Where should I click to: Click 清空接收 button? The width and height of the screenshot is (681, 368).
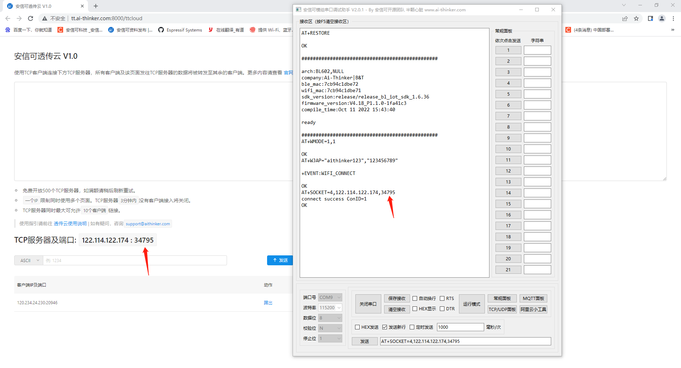(397, 310)
